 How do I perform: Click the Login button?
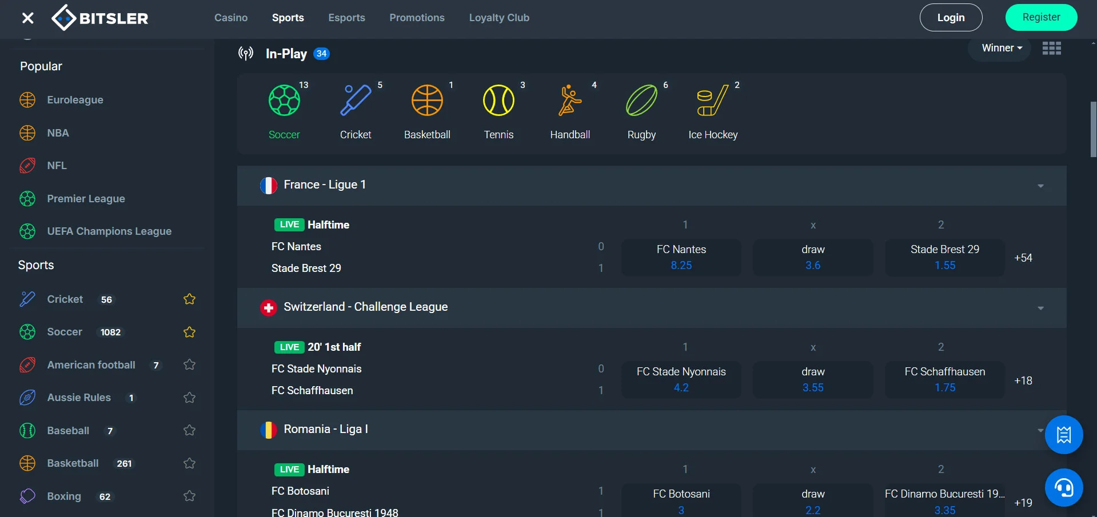(x=951, y=18)
